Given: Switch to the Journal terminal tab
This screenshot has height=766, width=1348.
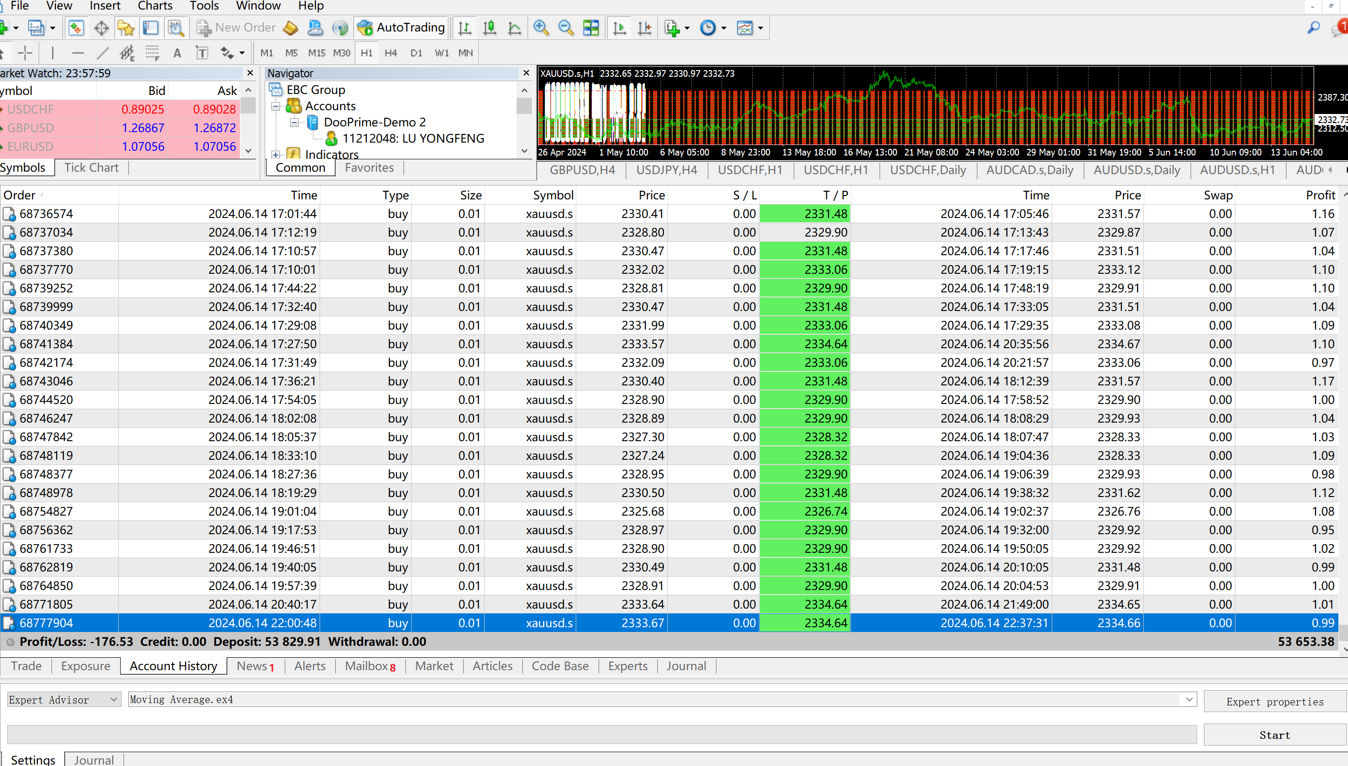Looking at the screenshot, I should tap(685, 665).
